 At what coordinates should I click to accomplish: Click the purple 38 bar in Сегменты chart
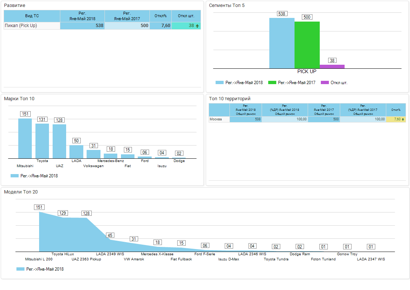[332, 67]
